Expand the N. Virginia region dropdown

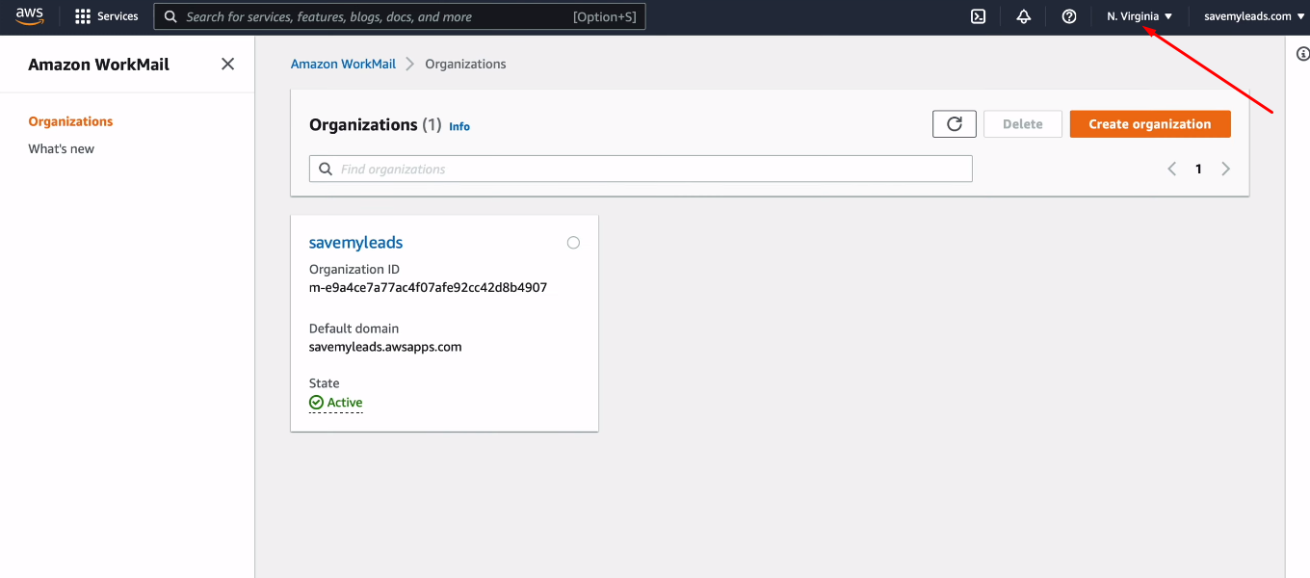pyautogui.click(x=1140, y=16)
